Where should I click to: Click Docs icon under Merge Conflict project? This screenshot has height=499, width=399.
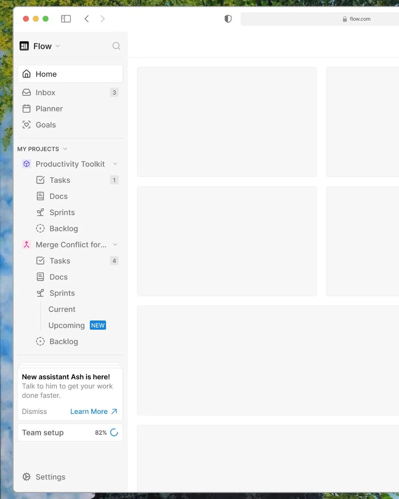[x=41, y=277]
